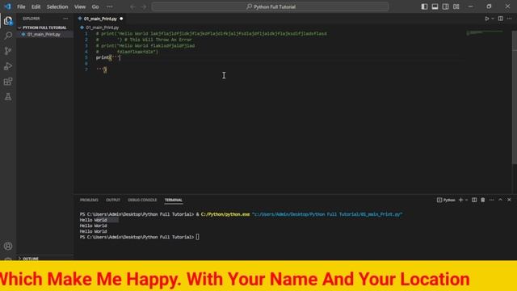517x291 pixels.
Task: Switch to the 01_main_Print.py editor tab
Action: 100,19
